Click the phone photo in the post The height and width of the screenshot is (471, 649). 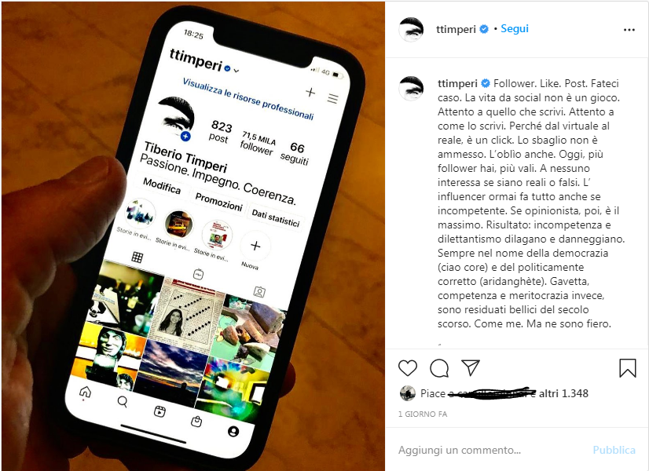pos(192,235)
